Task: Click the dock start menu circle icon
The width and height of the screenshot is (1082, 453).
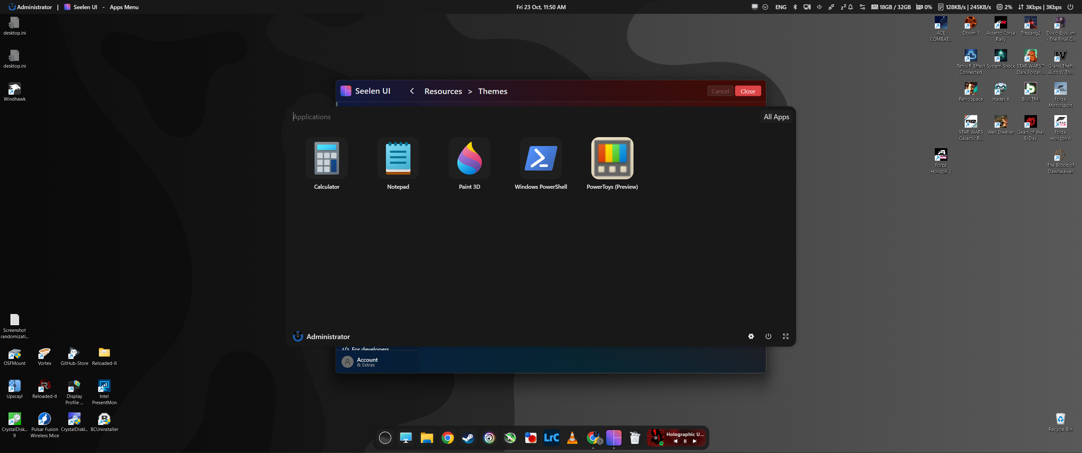Action: pos(385,438)
